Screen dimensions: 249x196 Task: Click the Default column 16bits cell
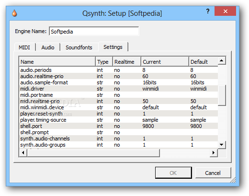pyautogui.click(x=197, y=82)
